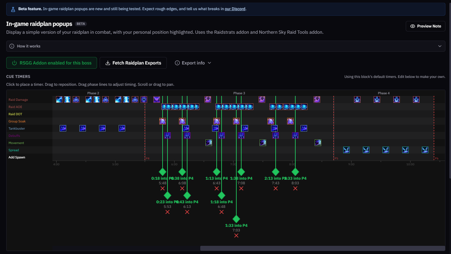Click the Raid Damage row label
This screenshot has height=254, width=451.
18,100
